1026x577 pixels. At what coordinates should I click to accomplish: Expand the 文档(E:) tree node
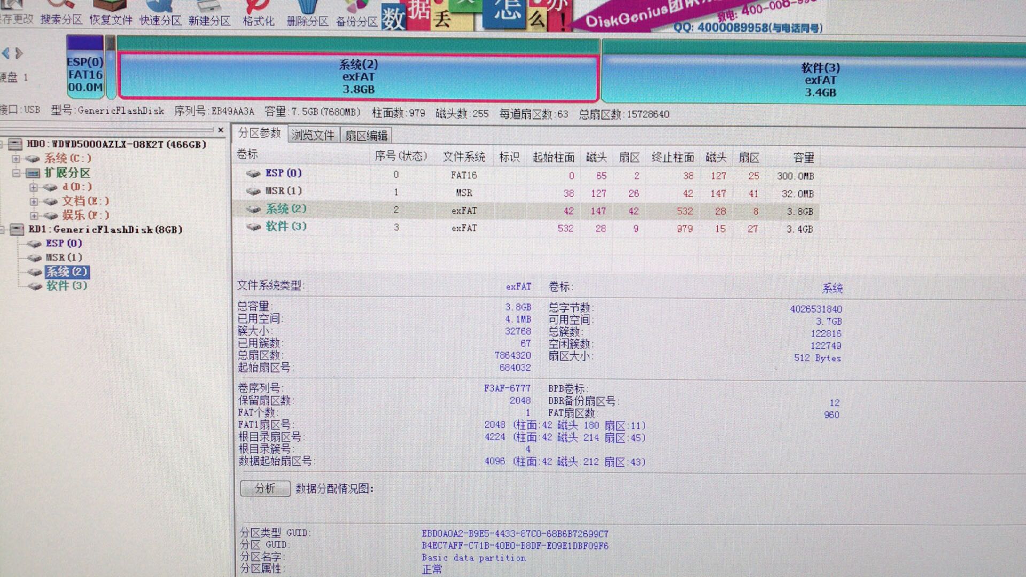(33, 201)
